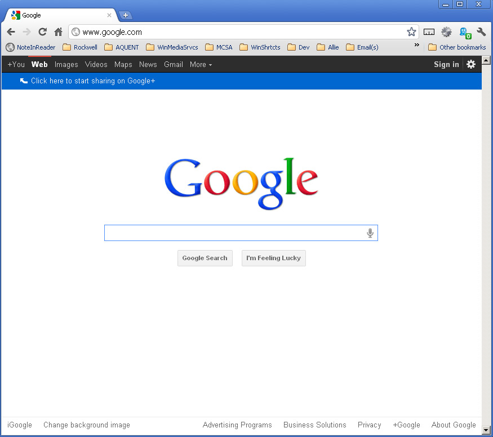This screenshot has width=493, height=437.
Task: Open the home page via house icon
Action: pos(59,32)
